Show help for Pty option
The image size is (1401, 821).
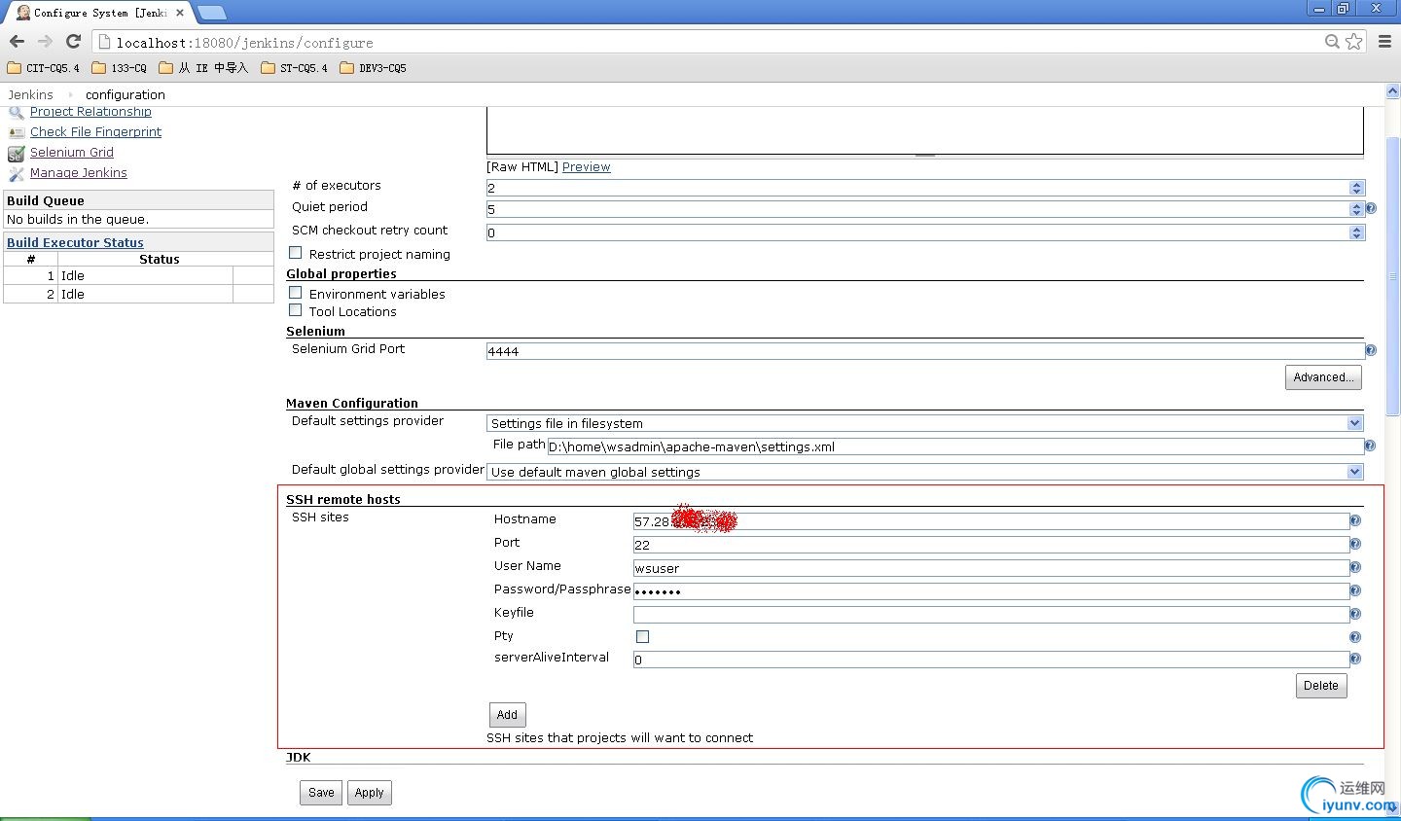1355,637
